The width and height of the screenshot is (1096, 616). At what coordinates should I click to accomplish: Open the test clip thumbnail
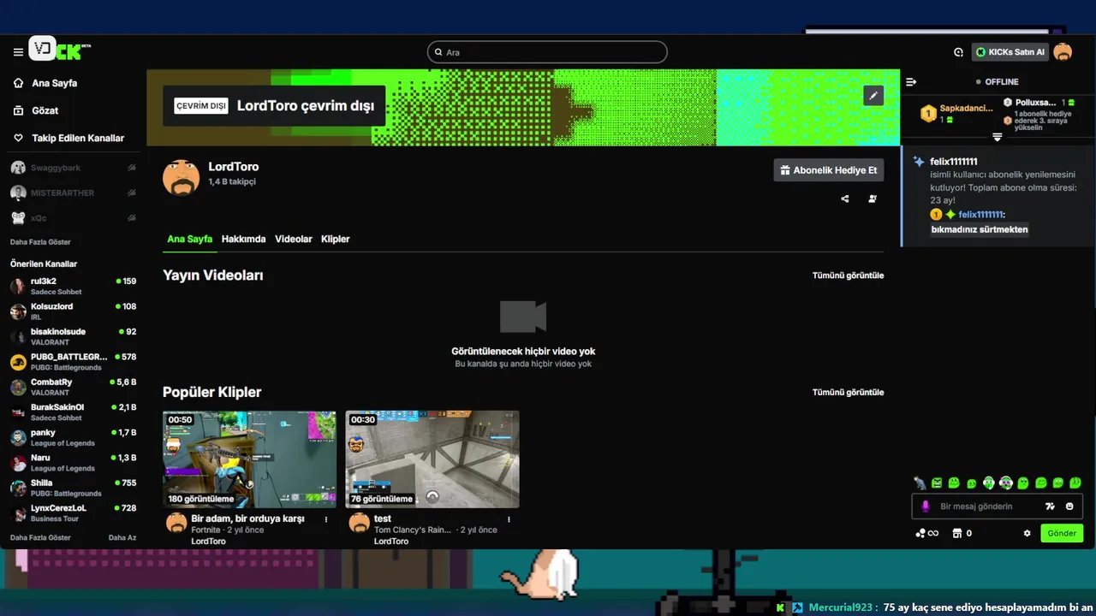point(432,459)
